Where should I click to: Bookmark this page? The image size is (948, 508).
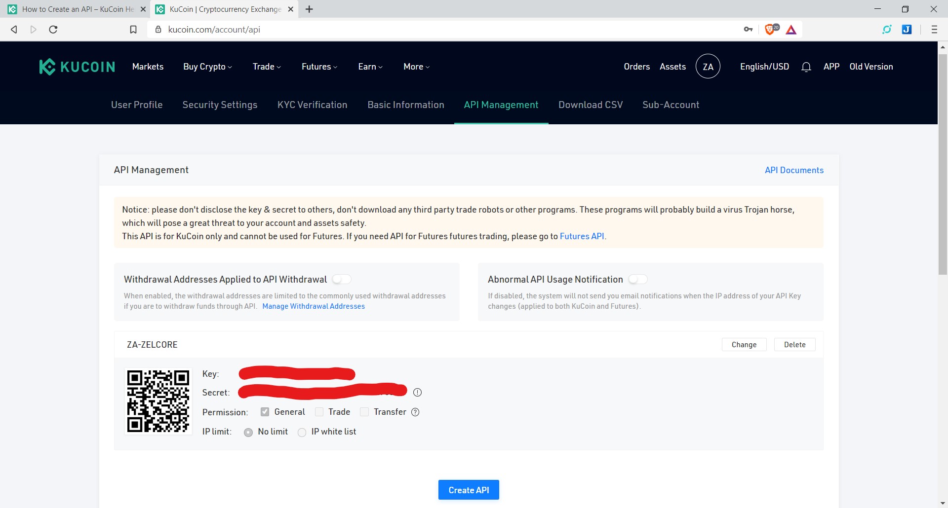pos(133,30)
